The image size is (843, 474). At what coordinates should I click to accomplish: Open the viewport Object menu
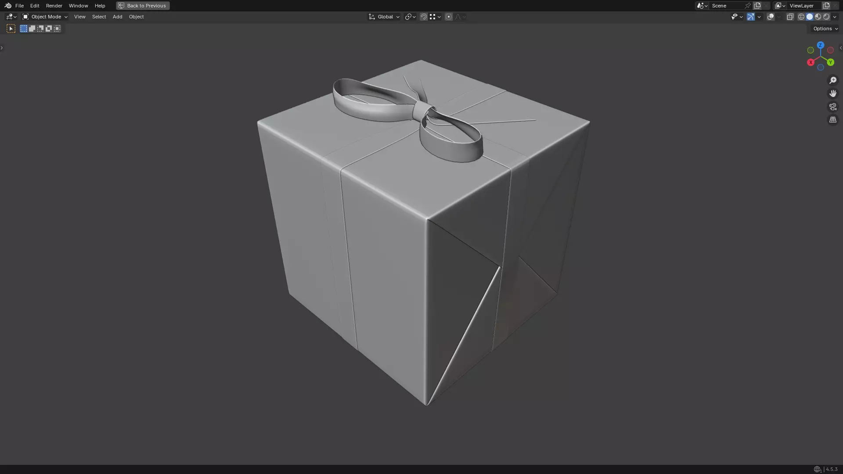pos(136,17)
